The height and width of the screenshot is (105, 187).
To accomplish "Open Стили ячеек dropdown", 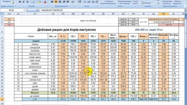I will click(136, 2).
